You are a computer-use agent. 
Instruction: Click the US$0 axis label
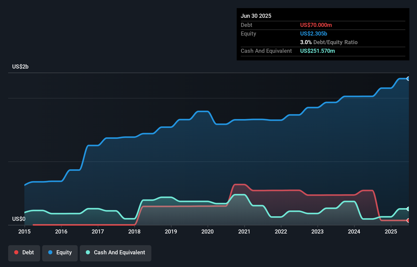click(18, 219)
